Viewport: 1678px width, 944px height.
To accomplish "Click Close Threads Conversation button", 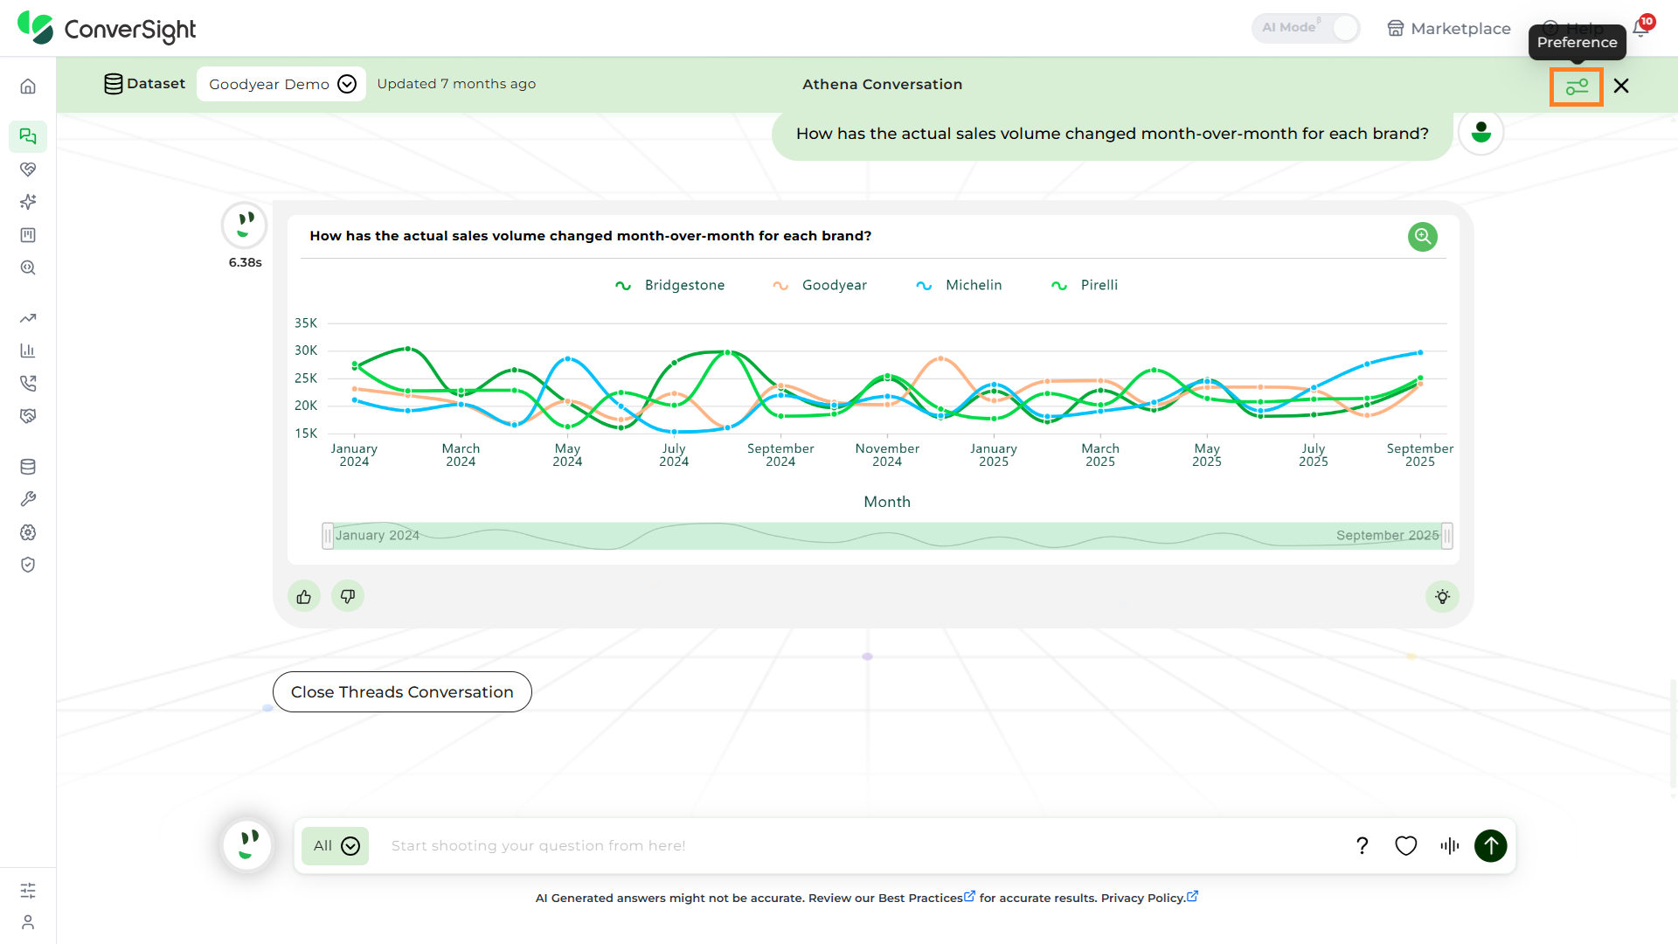I will pos(402,691).
